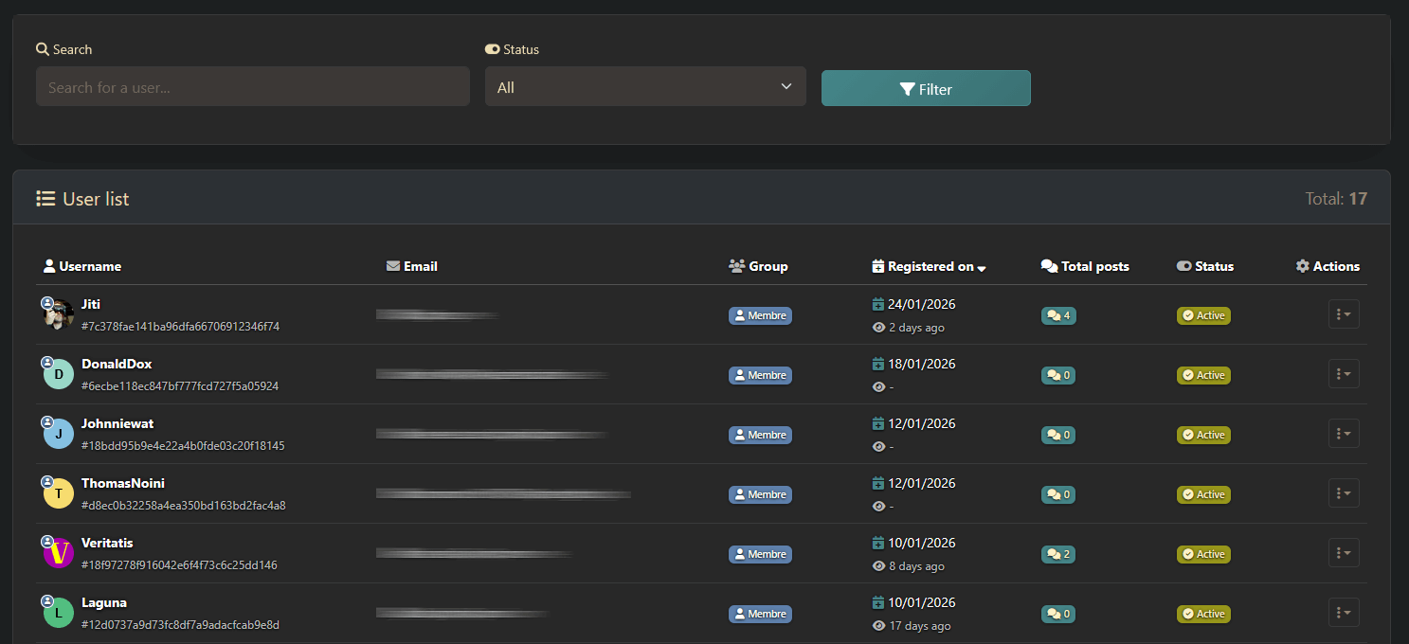Click Jiti's profile avatar photo
The height and width of the screenshot is (644, 1409).
[x=59, y=315]
